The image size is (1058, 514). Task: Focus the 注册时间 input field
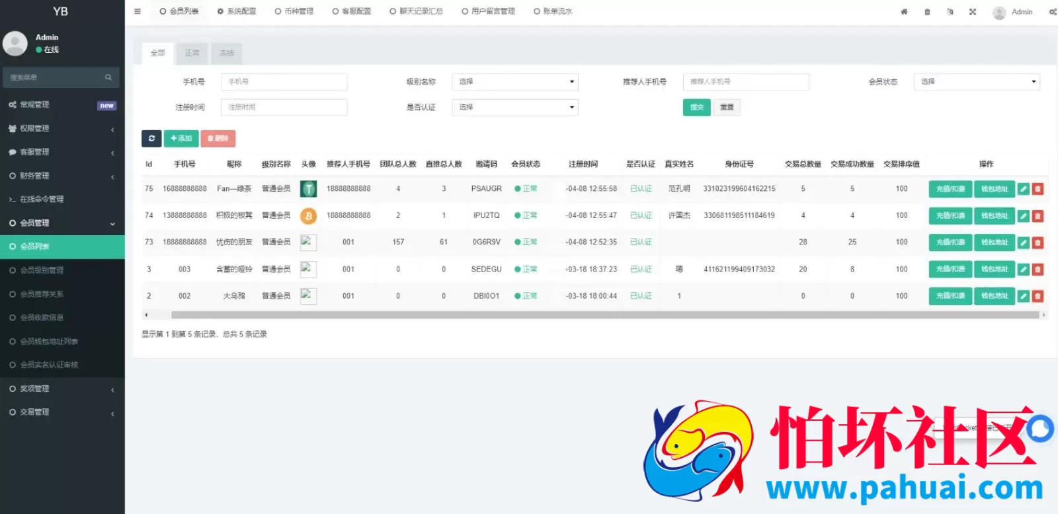coord(284,107)
